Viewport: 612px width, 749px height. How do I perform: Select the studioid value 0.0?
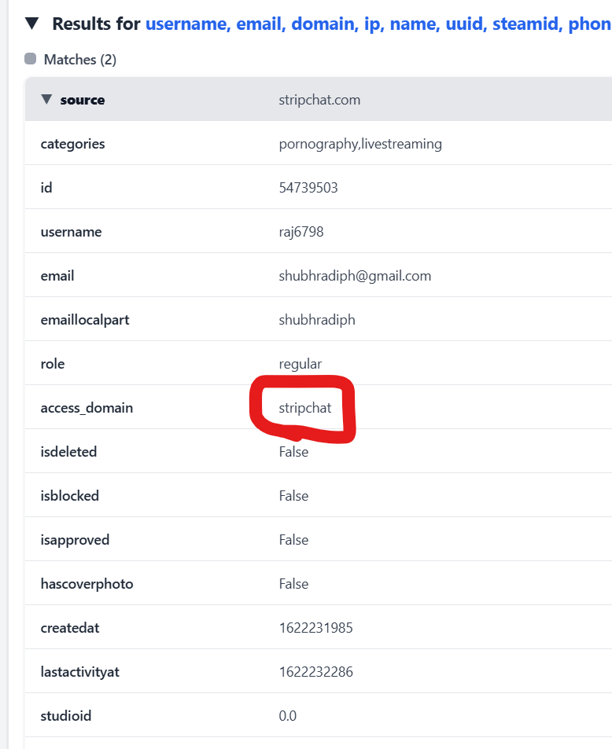click(x=288, y=716)
